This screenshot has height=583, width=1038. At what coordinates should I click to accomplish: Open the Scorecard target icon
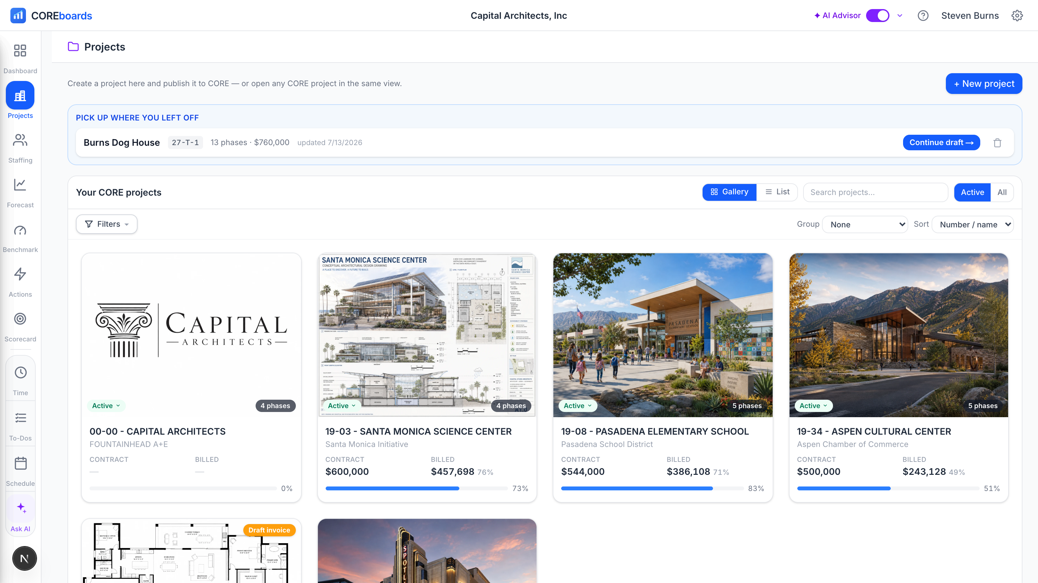pyautogui.click(x=20, y=319)
